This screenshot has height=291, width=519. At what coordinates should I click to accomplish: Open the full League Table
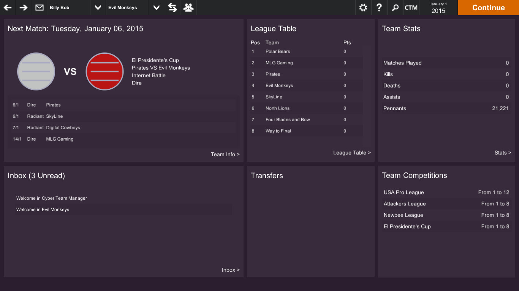click(x=351, y=153)
